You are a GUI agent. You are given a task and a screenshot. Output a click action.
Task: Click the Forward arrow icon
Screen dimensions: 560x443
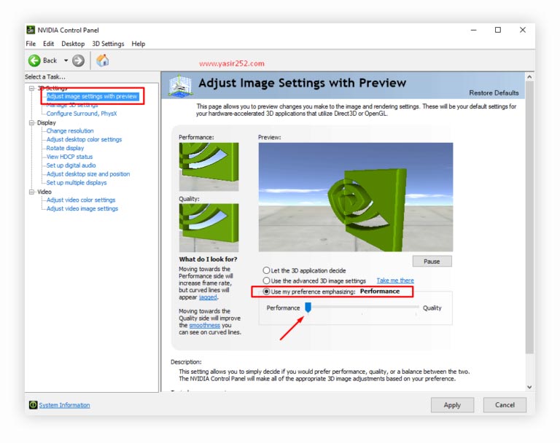pyautogui.click(x=78, y=60)
